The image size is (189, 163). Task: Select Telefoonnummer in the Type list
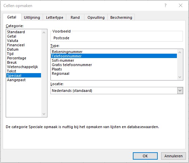(x=114, y=56)
